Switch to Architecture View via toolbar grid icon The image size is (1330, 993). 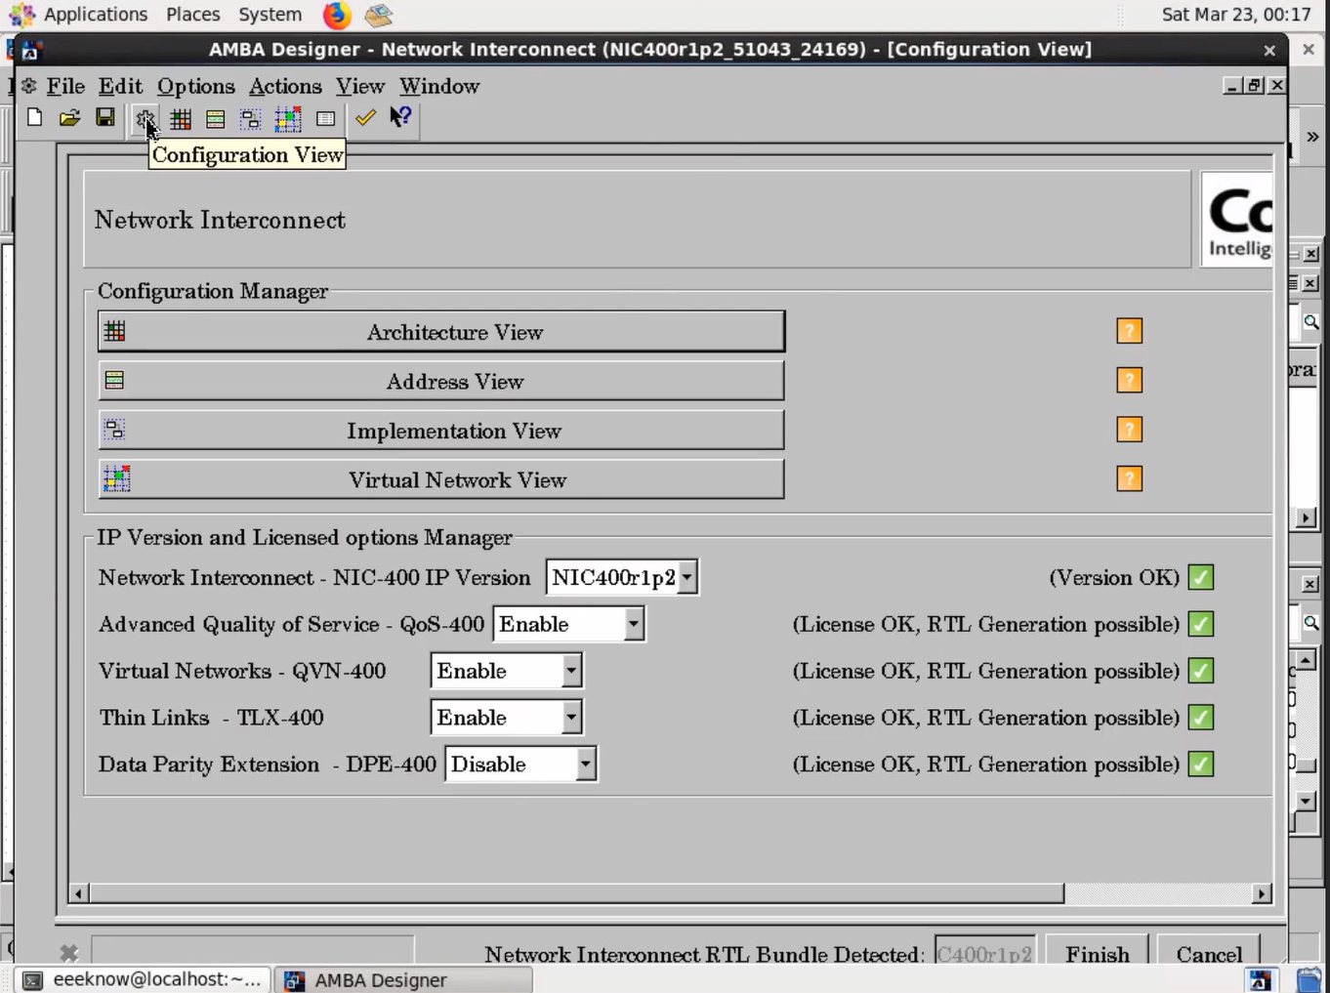pos(181,119)
